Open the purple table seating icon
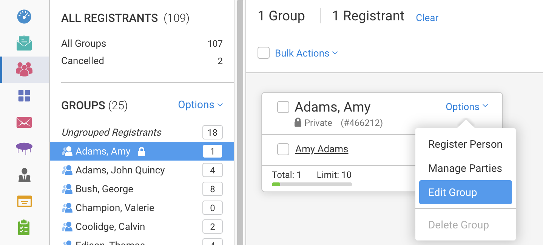The height and width of the screenshot is (245, 543). (x=24, y=148)
